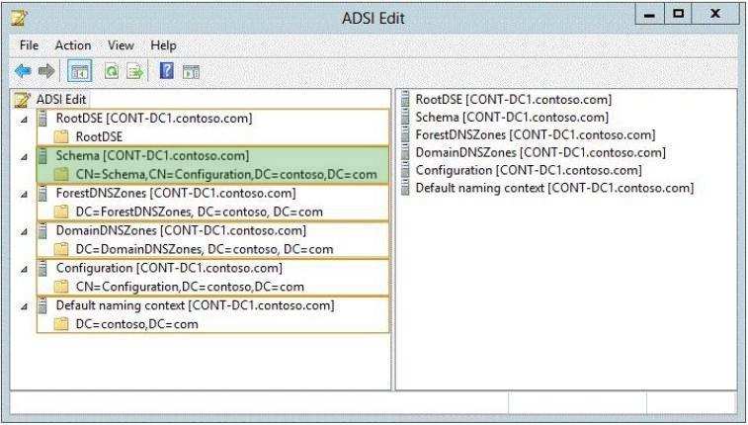Click RootDSE server icon in right pane
748x425 pixels.
coord(405,99)
